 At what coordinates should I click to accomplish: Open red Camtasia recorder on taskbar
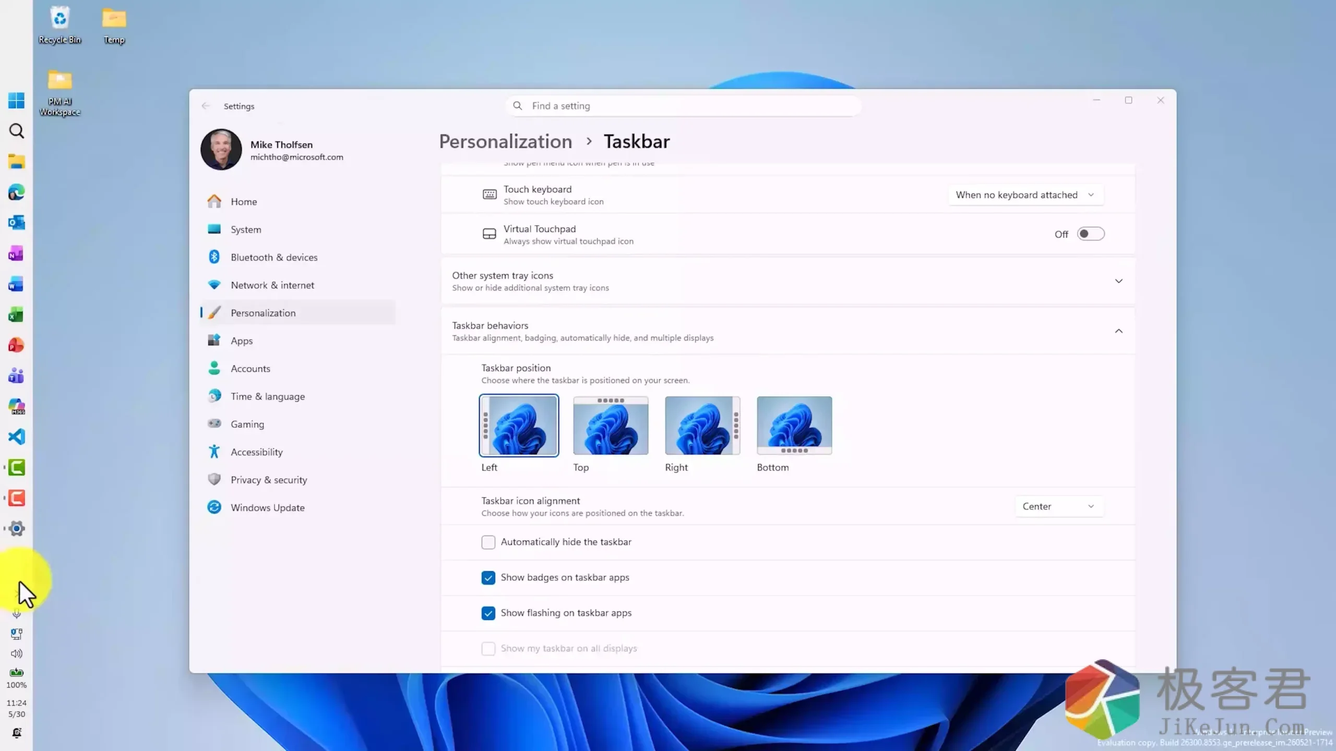pos(16,498)
